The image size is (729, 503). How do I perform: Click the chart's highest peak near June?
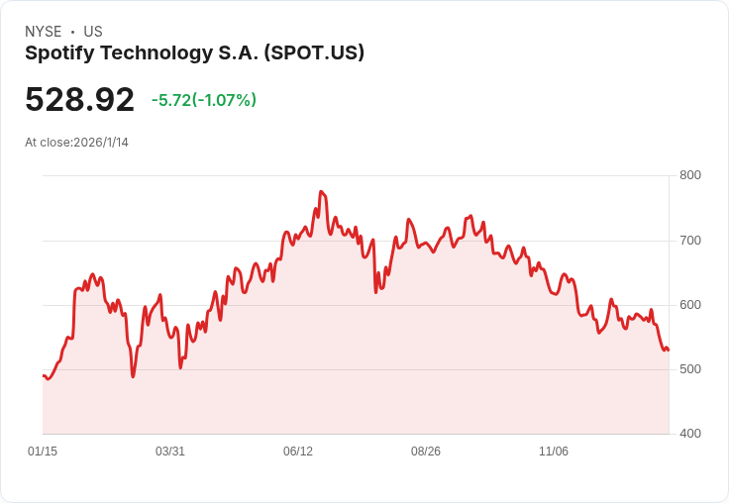321,191
